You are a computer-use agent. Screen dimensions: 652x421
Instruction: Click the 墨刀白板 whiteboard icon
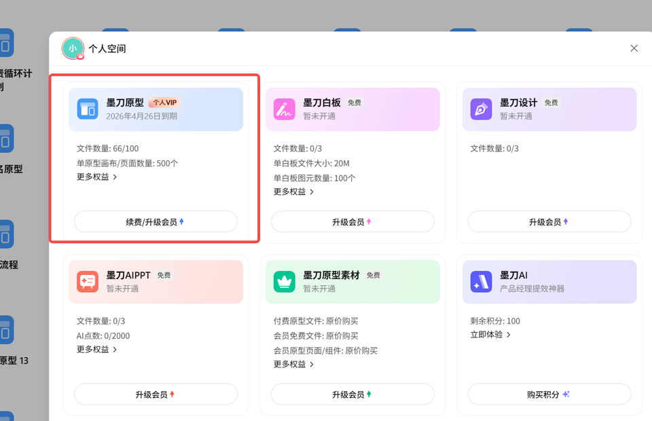[x=285, y=109]
